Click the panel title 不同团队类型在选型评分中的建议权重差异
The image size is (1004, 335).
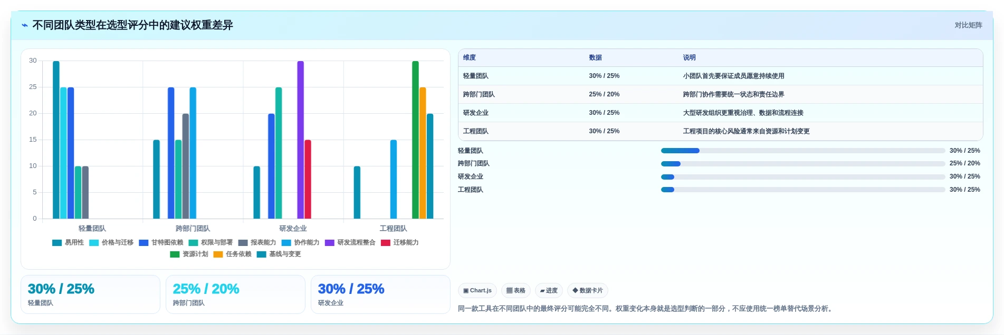pyautogui.click(x=133, y=25)
